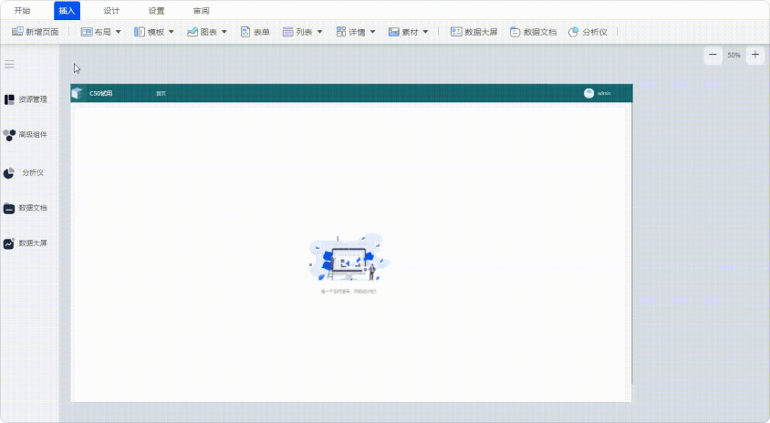Open the 设置 tab

156,11
